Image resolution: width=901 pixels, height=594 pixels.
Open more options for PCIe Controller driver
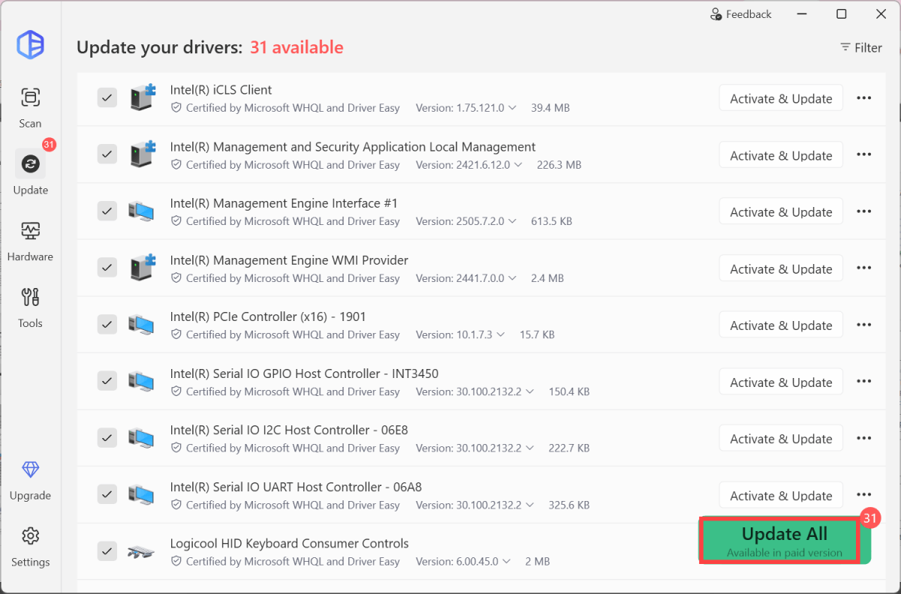(x=863, y=325)
